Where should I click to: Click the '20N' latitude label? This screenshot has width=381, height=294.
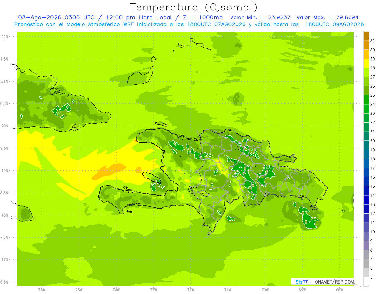point(5,126)
